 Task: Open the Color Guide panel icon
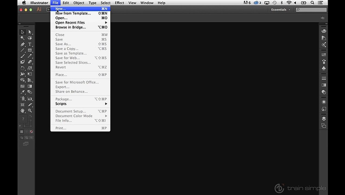point(324,38)
